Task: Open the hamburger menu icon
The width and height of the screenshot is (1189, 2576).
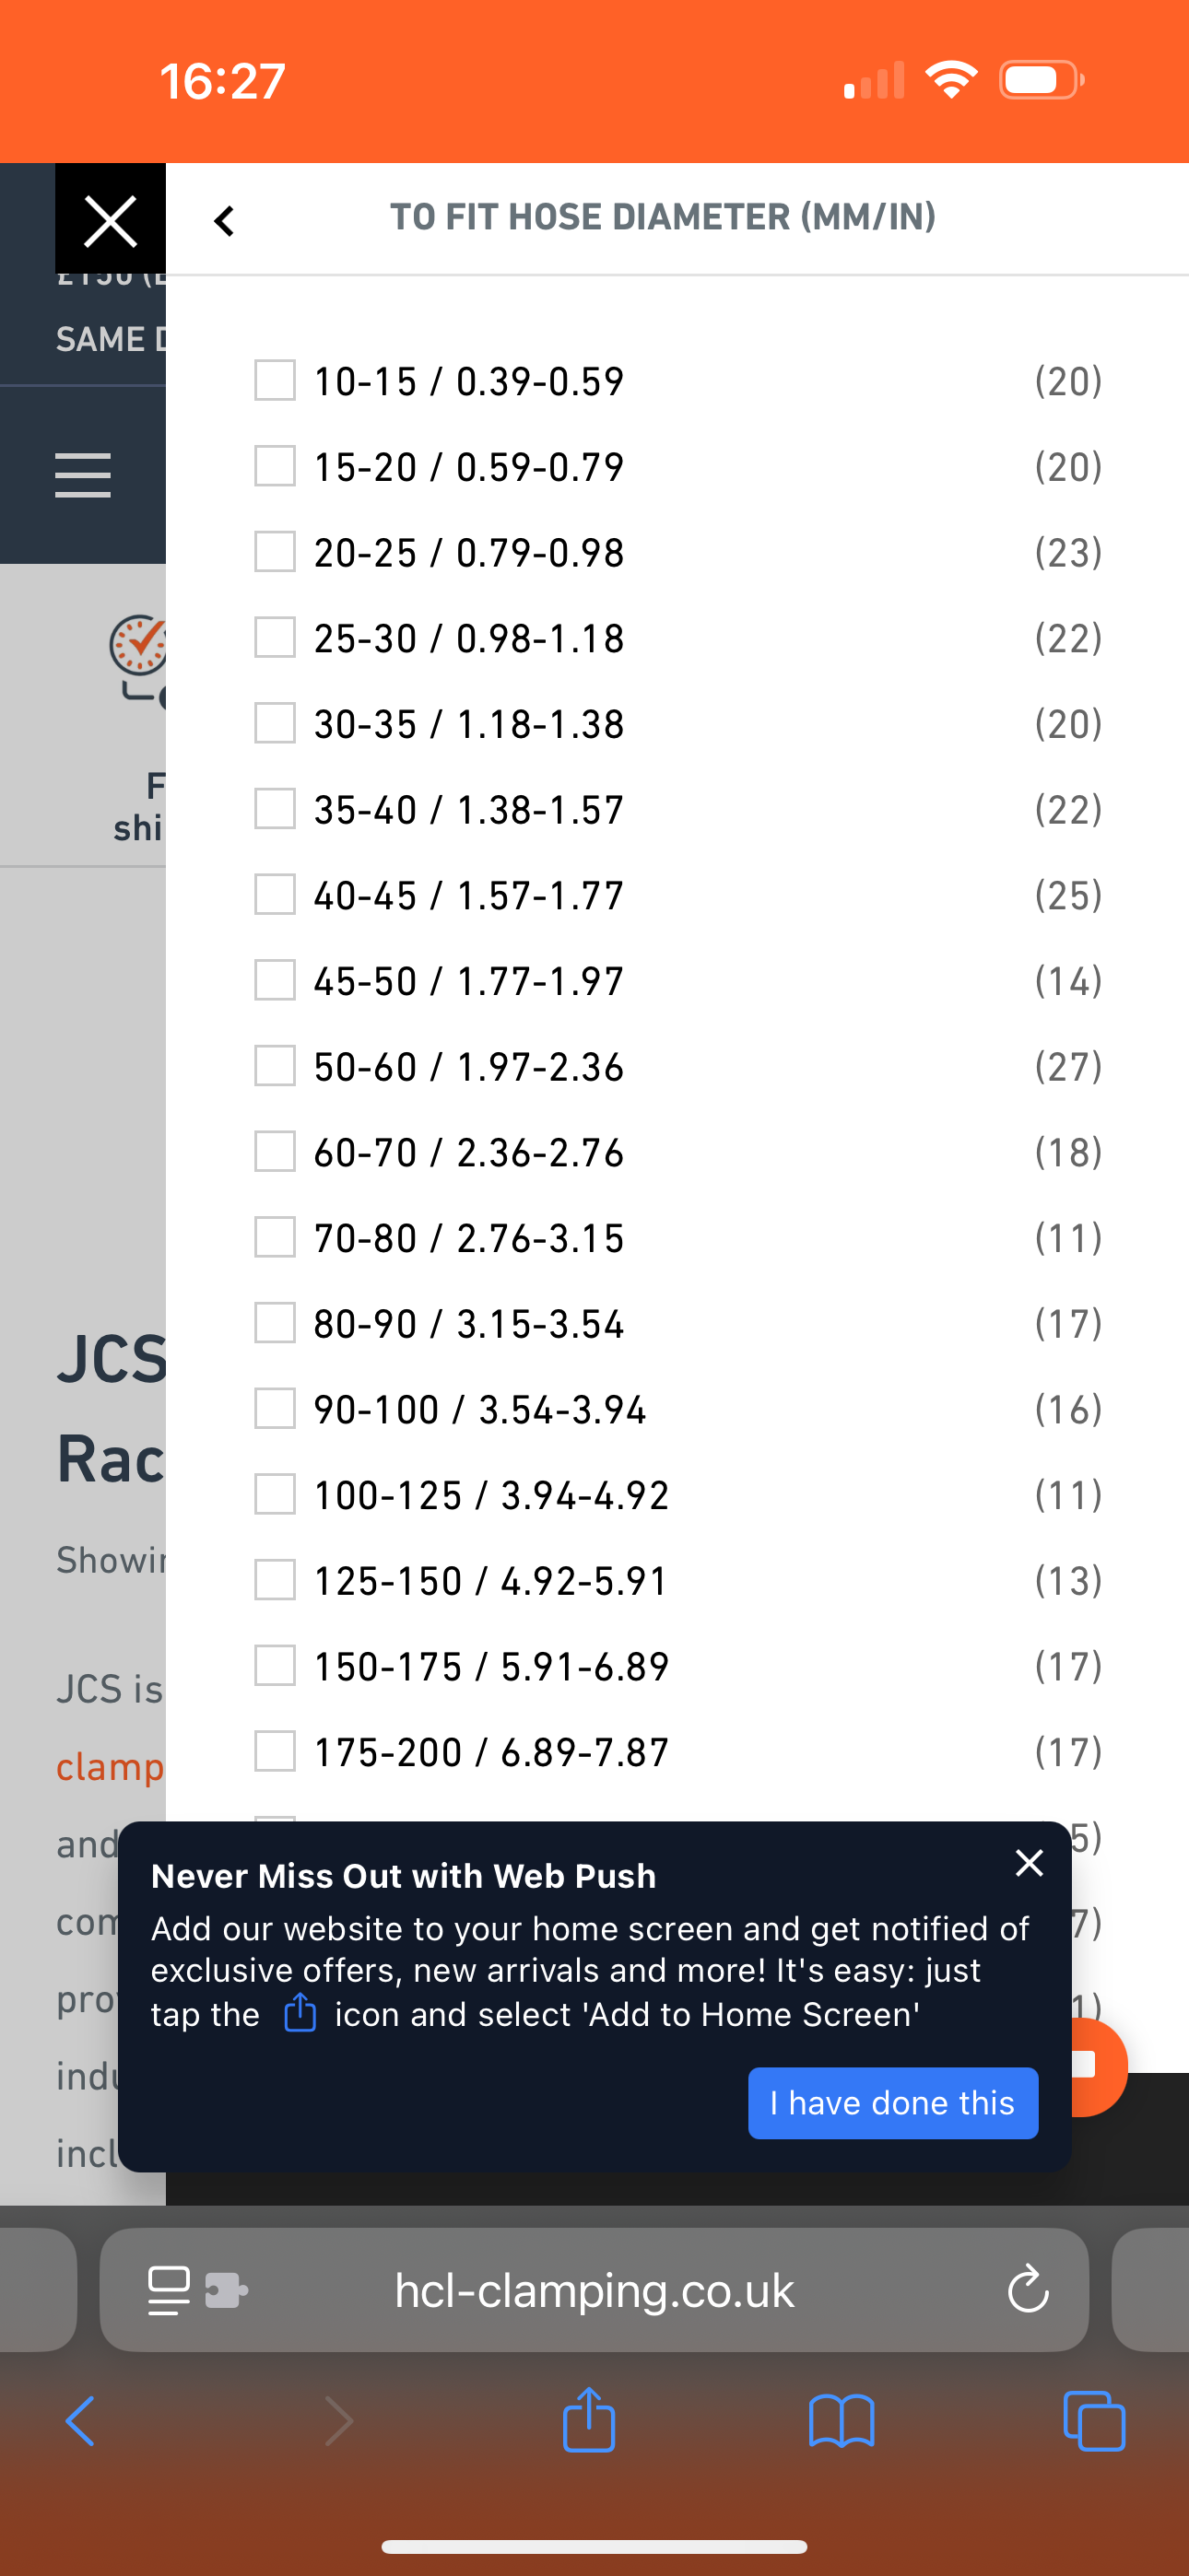Action: coord(83,475)
